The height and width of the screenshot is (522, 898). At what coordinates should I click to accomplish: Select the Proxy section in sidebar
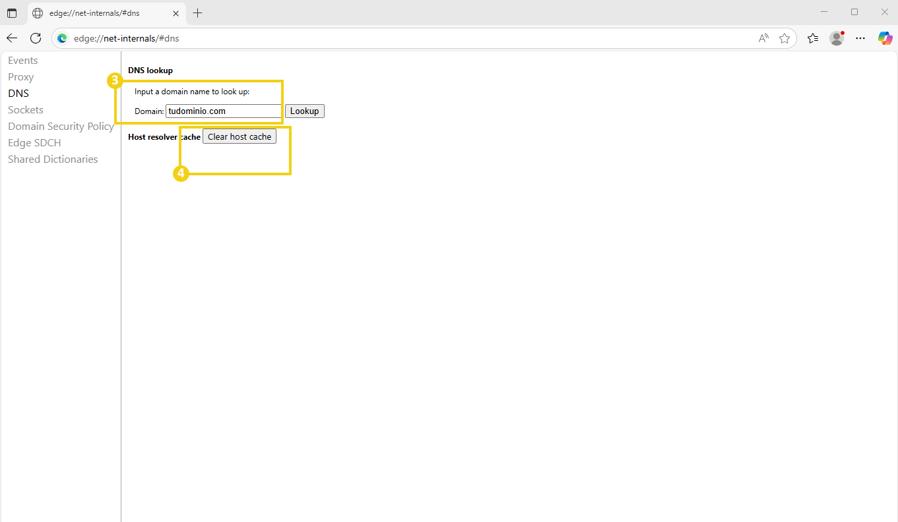point(20,76)
